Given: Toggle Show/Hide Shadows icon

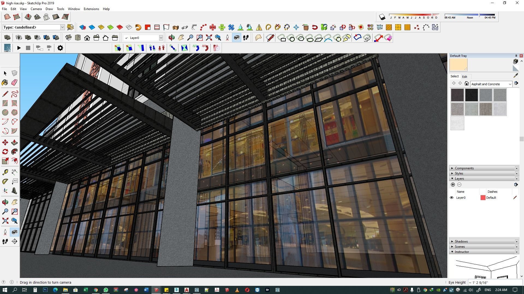Looking at the screenshot, I should [382, 17].
